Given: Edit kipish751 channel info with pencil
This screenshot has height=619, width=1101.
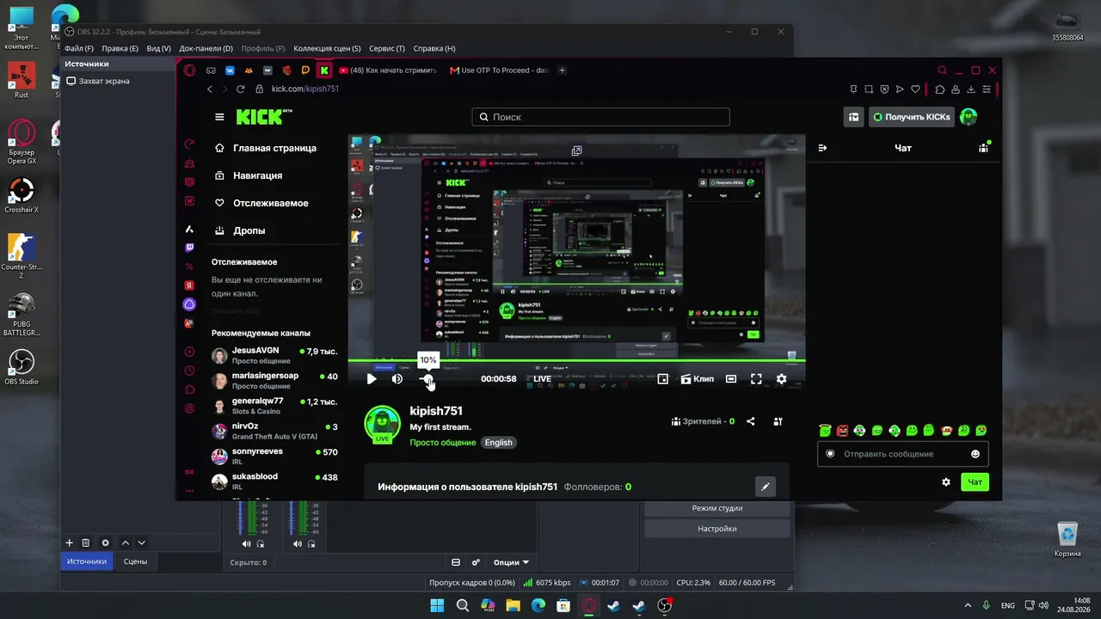Looking at the screenshot, I should (x=765, y=487).
